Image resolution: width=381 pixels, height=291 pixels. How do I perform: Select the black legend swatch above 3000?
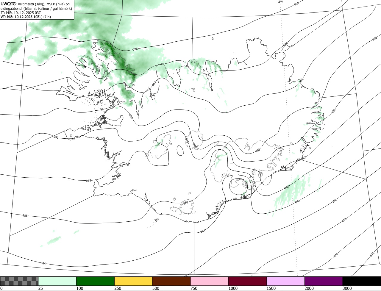pos(362,281)
